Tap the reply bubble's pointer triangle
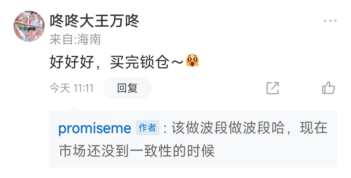This screenshot has height=178, width=351. 73,108
